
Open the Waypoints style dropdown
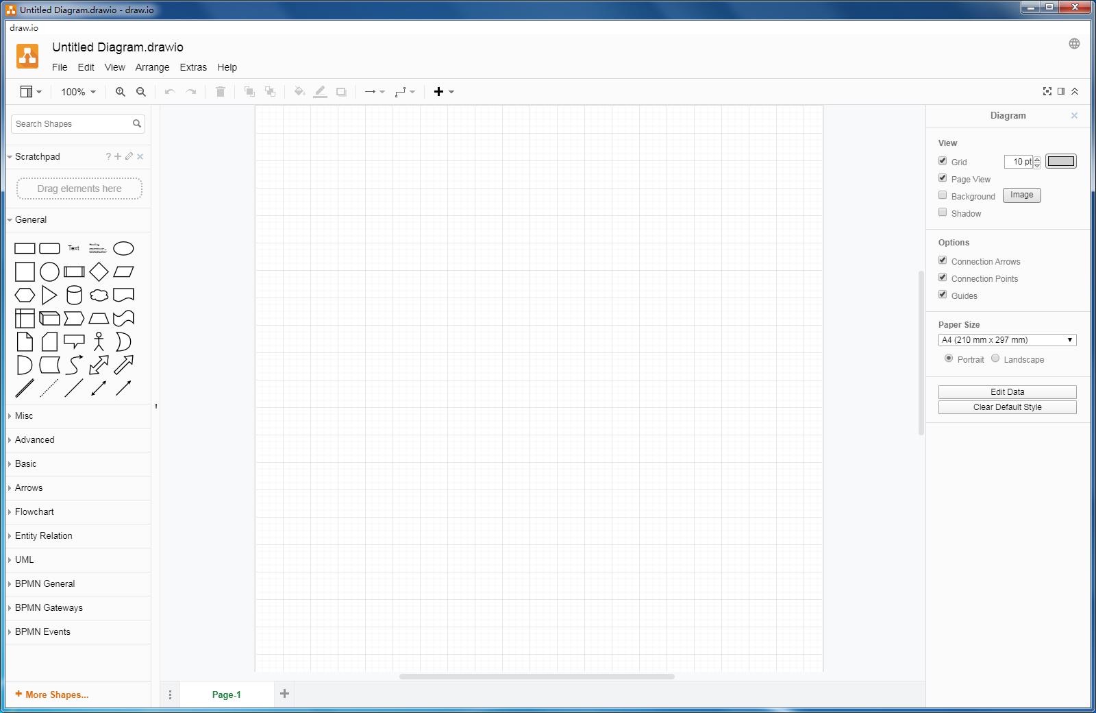click(405, 92)
